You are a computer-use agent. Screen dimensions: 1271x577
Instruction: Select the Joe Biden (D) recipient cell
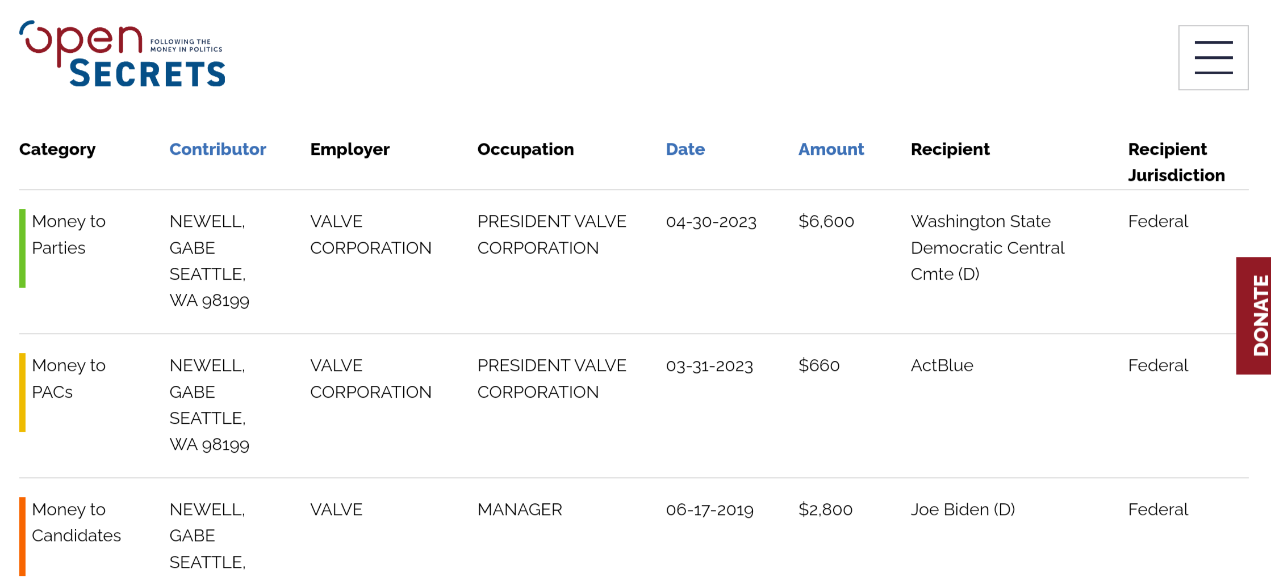coord(963,509)
